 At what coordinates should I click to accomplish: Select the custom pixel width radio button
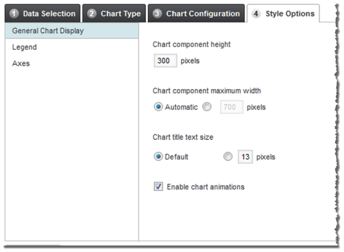(207, 107)
